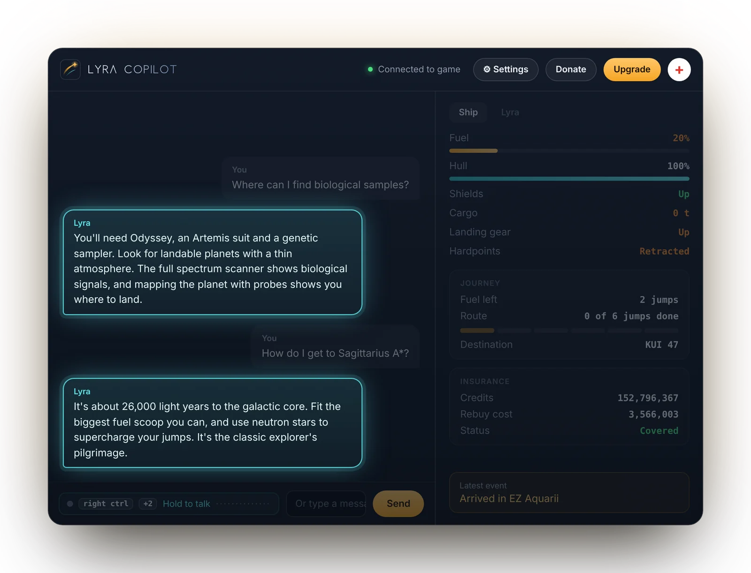The width and height of the screenshot is (751, 573).
Task: Click the Hardpoints Retracted status
Action: (x=664, y=251)
